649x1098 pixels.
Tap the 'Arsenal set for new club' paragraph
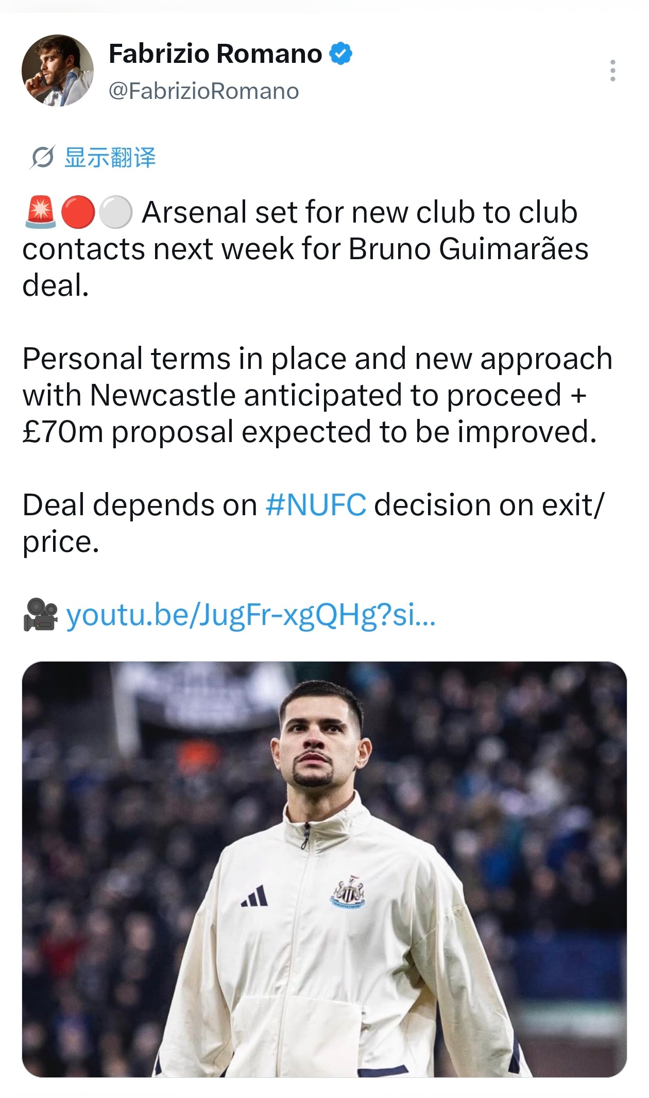[305, 248]
